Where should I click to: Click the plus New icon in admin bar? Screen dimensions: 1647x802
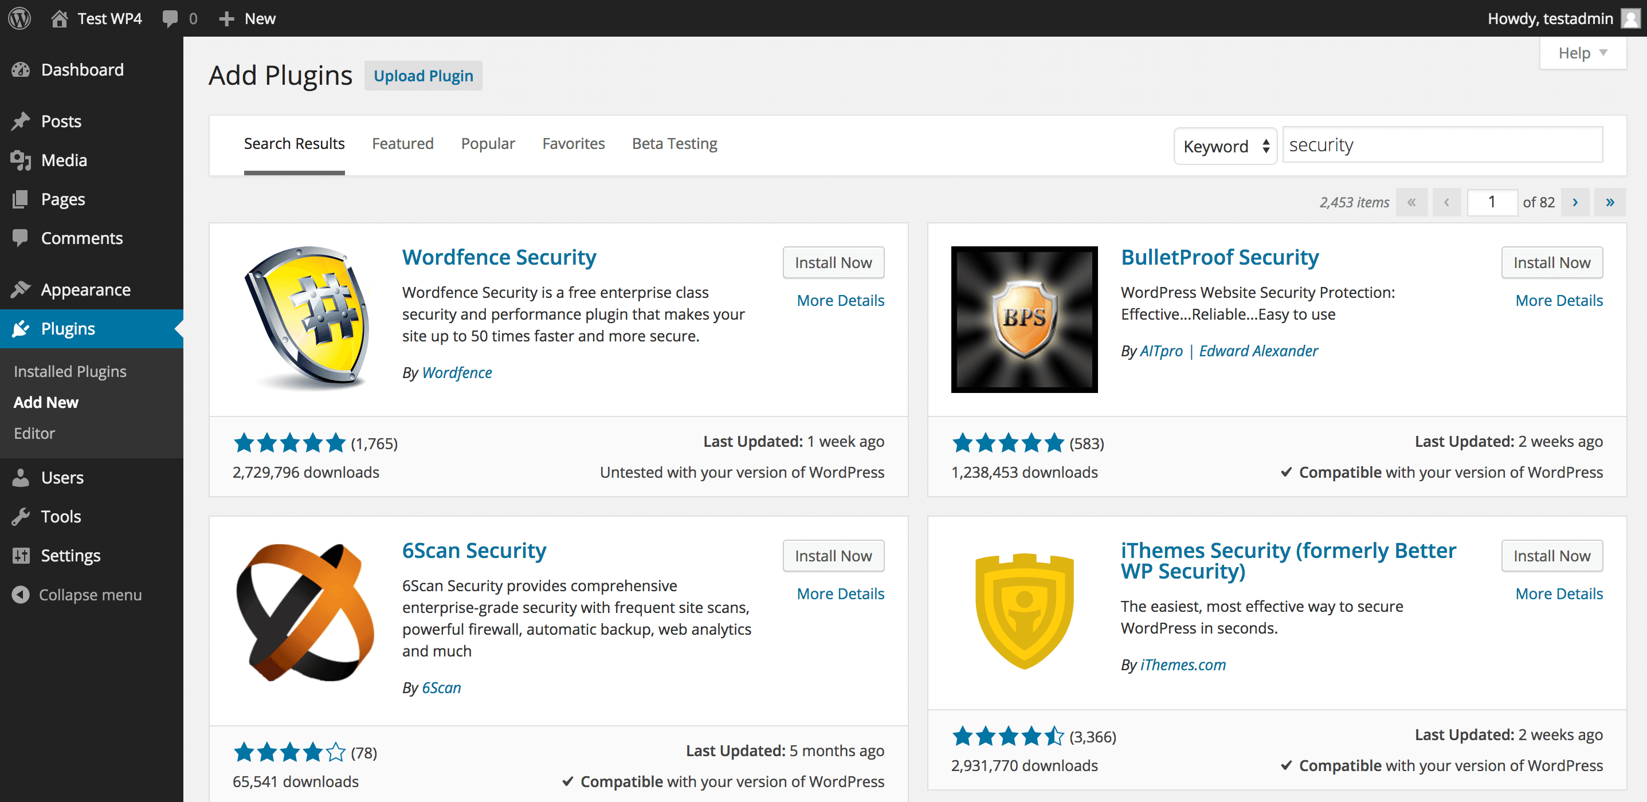[226, 18]
